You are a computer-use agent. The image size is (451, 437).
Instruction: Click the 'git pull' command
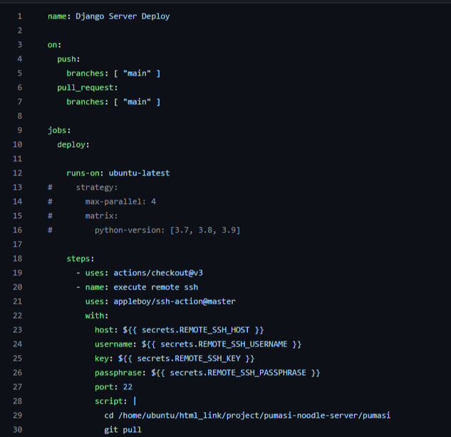(123, 430)
